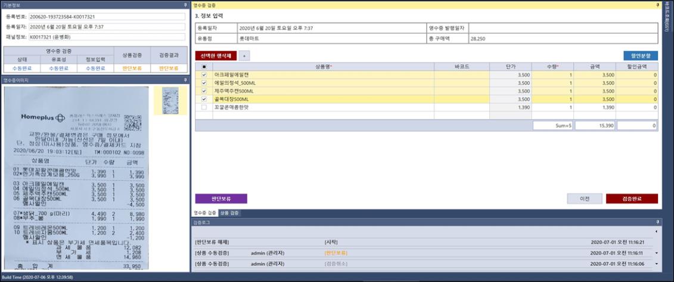Uncheck the 골목대장500ML row checkbox
Image resolution: width=674 pixels, height=282 pixels.
coord(204,99)
